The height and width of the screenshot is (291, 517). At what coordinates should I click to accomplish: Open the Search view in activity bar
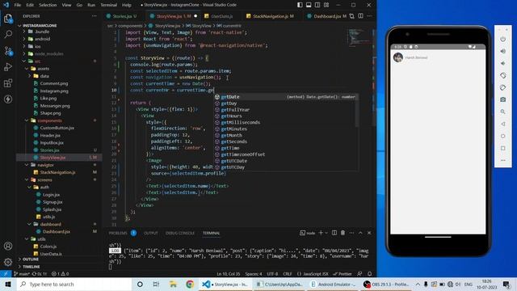[8, 34]
